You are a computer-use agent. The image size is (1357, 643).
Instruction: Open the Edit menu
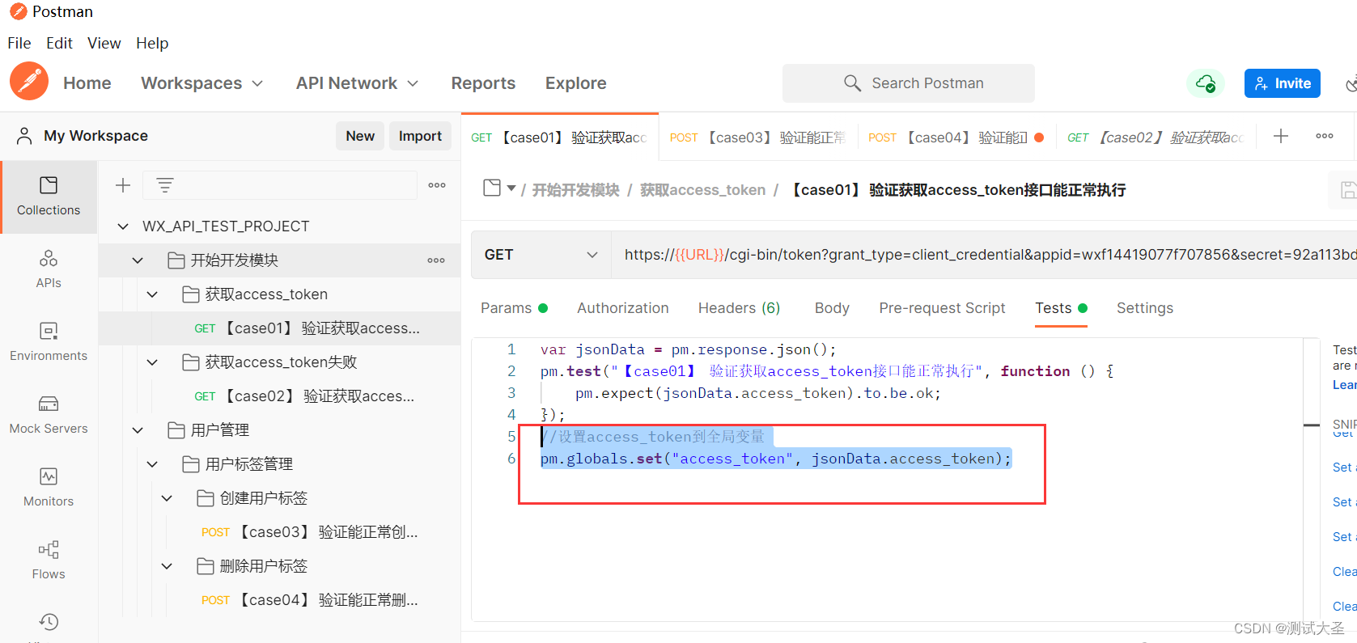[x=59, y=43]
